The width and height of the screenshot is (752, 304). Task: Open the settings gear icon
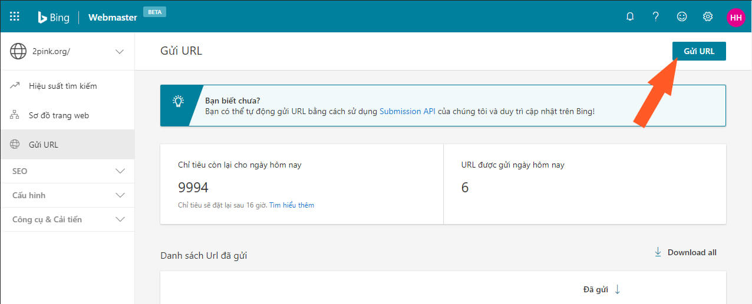[x=708, y=17]
